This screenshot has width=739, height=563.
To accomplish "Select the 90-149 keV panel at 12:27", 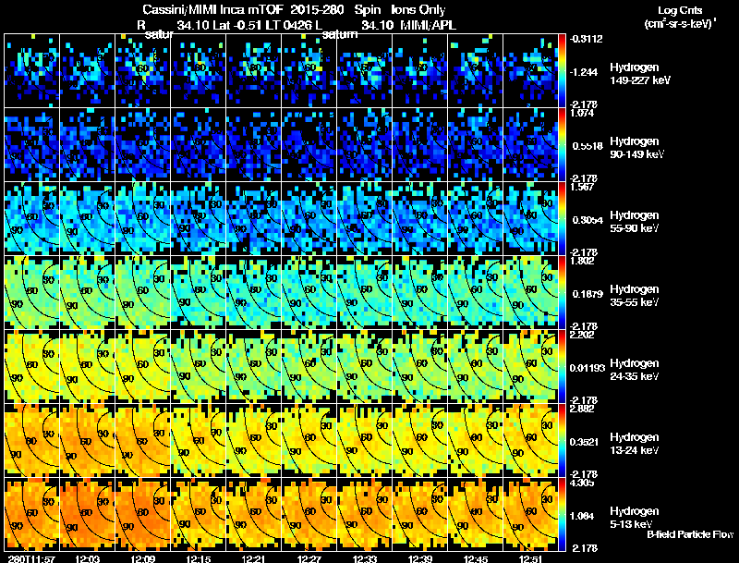I will (x=309, y=145).
